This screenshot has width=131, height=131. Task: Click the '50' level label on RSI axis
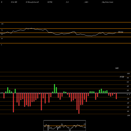click(2, 34)
